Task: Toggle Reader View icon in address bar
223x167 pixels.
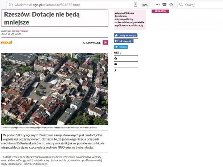Action: (x=136, y=5)
